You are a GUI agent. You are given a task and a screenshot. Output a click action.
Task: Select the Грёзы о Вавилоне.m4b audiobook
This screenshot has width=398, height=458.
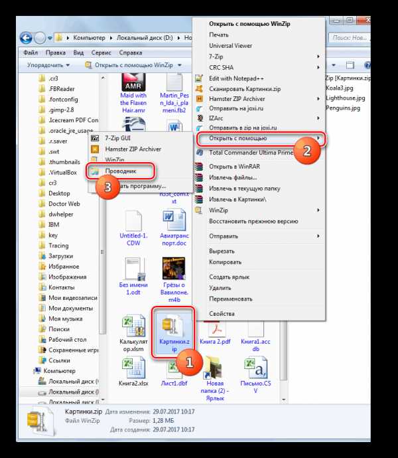pos(174,280)
